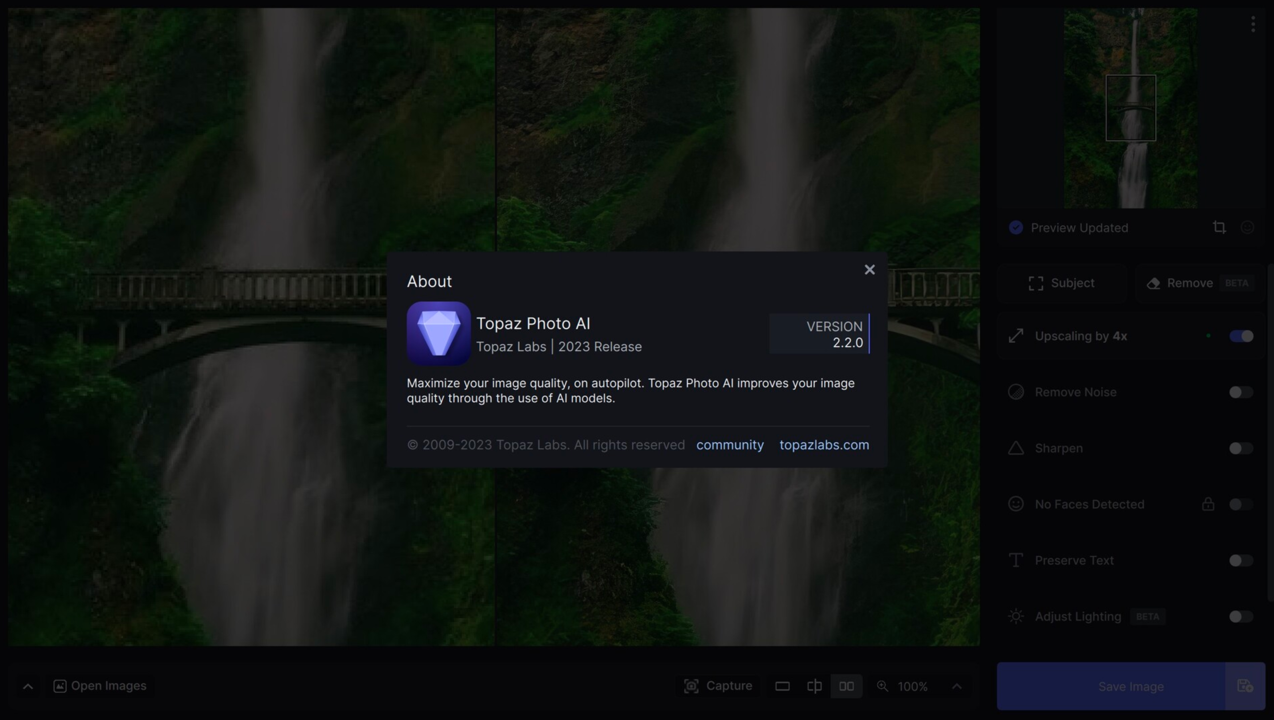The image size is (1274, 720).
Task: Click the Upscaling arrow icon
Action: (x=1016, y=335)
